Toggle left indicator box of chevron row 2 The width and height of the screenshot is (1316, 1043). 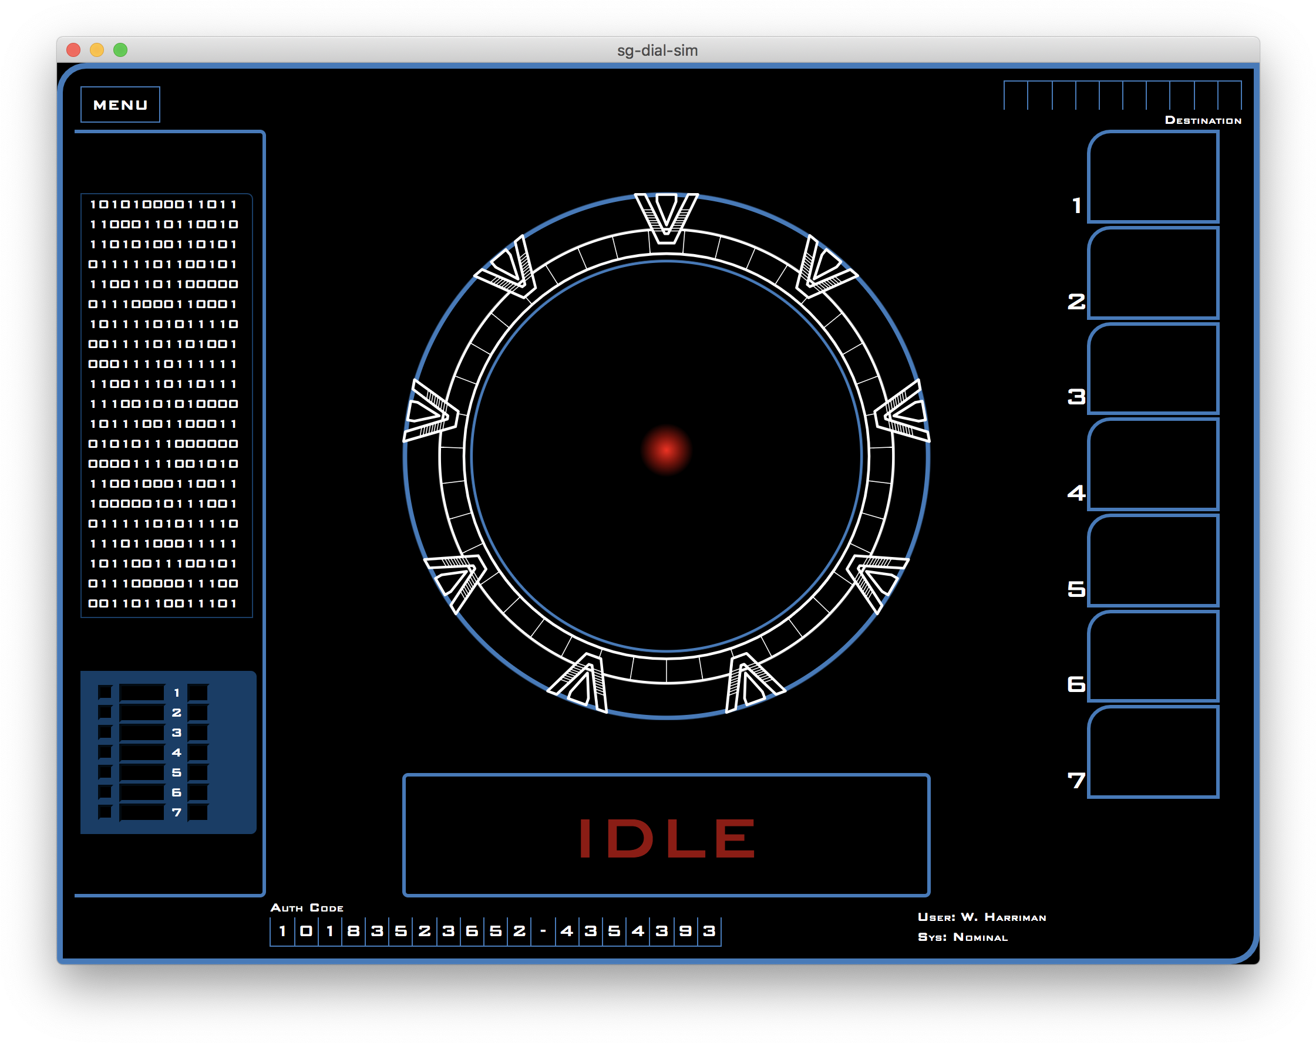105,713
